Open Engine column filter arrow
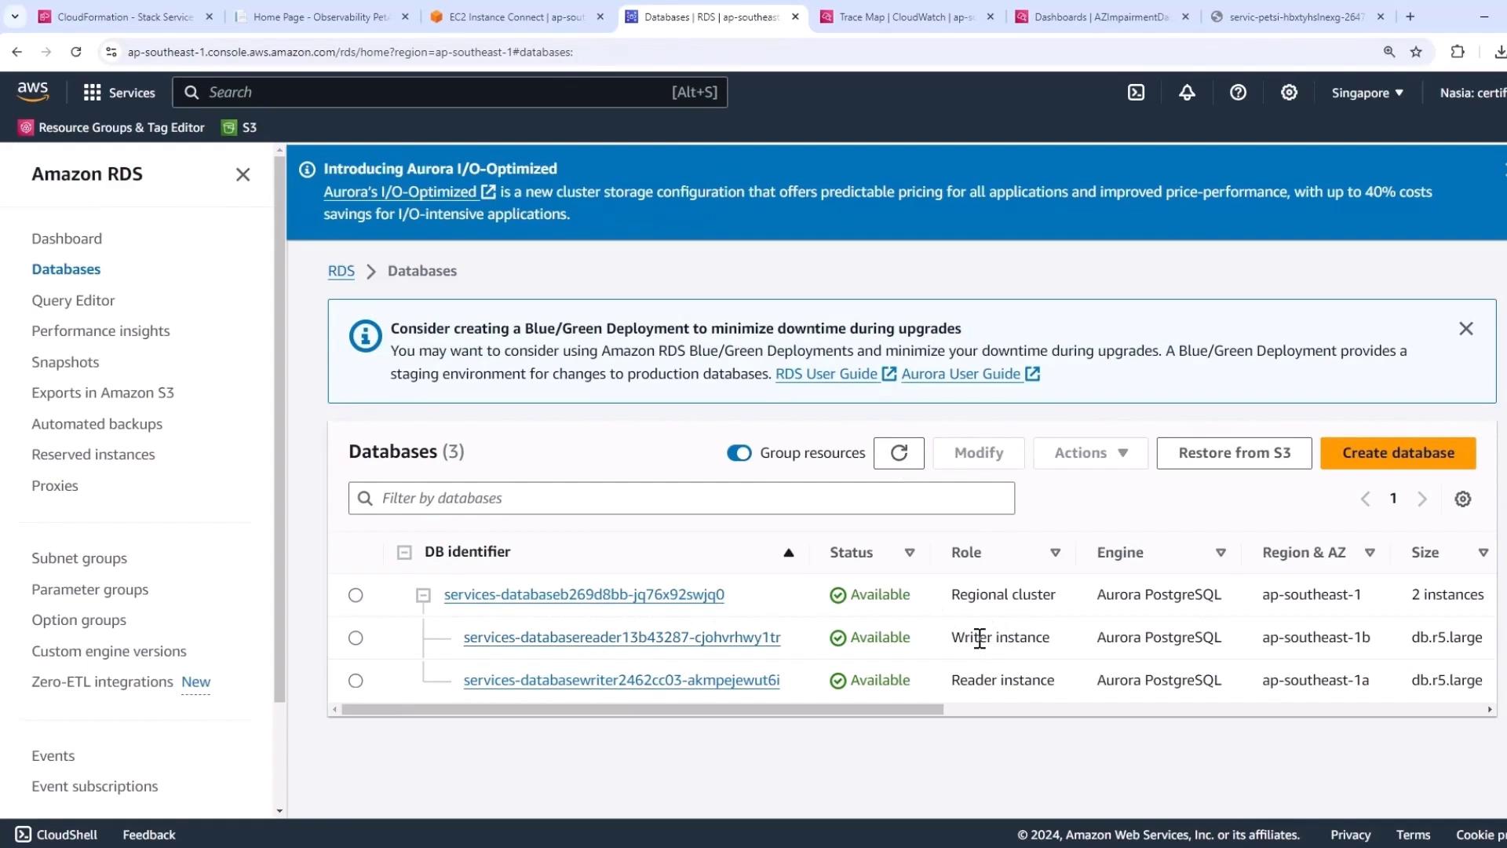Screen dimensions: 1507x848 click(1221, 553)
